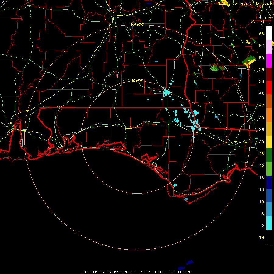Click the 6 legend value
Screen dimensions: 274x274
[262, 213]
